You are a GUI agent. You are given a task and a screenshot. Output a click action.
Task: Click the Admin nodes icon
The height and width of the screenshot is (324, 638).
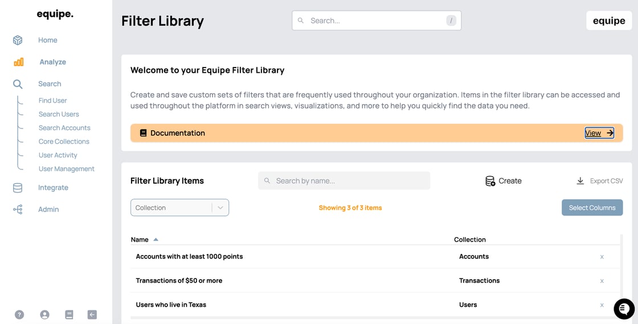pos(18,210)
